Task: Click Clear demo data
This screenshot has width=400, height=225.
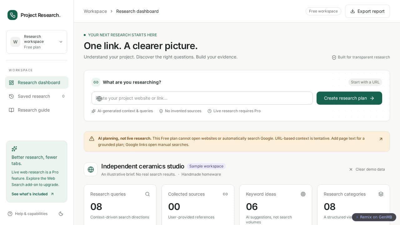Action: pos(367,169)
